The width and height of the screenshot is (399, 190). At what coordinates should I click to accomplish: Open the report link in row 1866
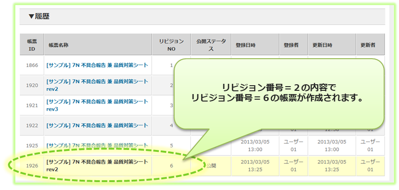[97, 66]
